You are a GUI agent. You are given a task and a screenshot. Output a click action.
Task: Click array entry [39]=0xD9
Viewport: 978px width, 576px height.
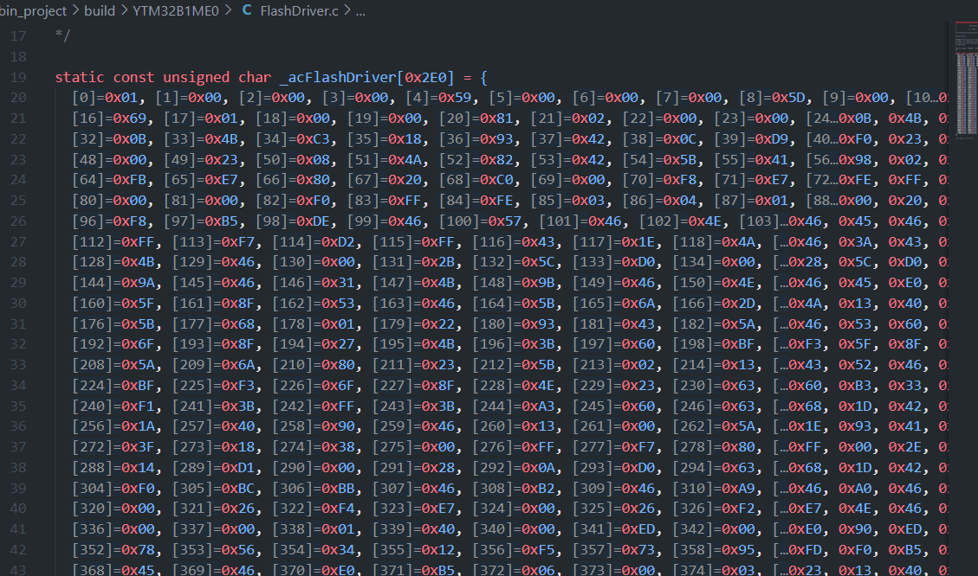pyautogui.click(x=751, y=139)
